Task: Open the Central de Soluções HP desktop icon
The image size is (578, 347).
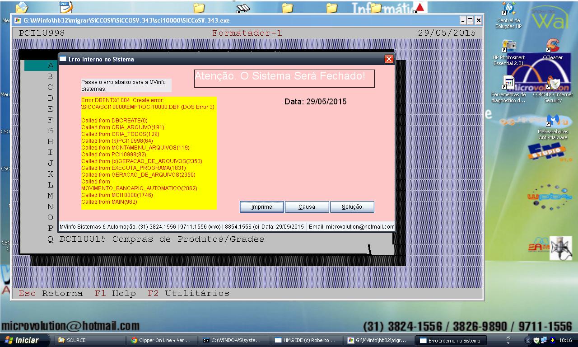Action: click(x=508, y=16)
